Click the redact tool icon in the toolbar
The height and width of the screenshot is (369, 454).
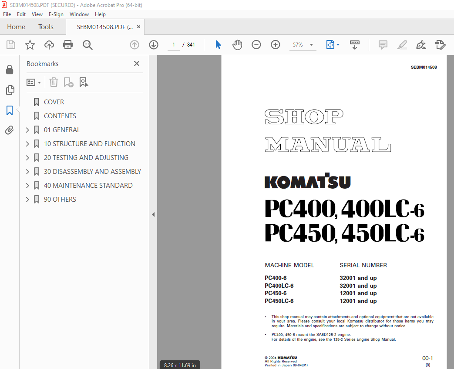(441, 45)
